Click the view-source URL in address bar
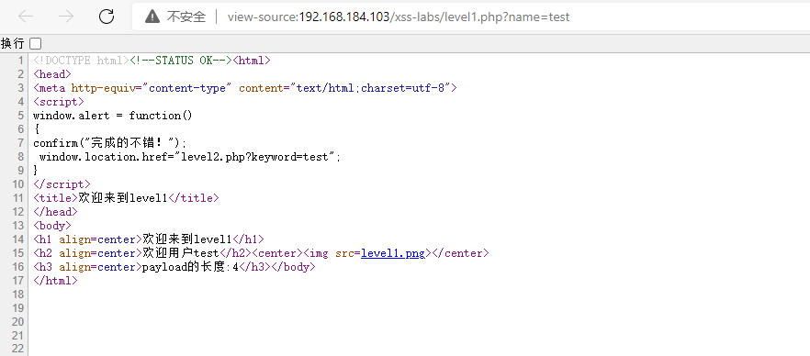Viewport: 810px width, 356px height. point(399,17)
